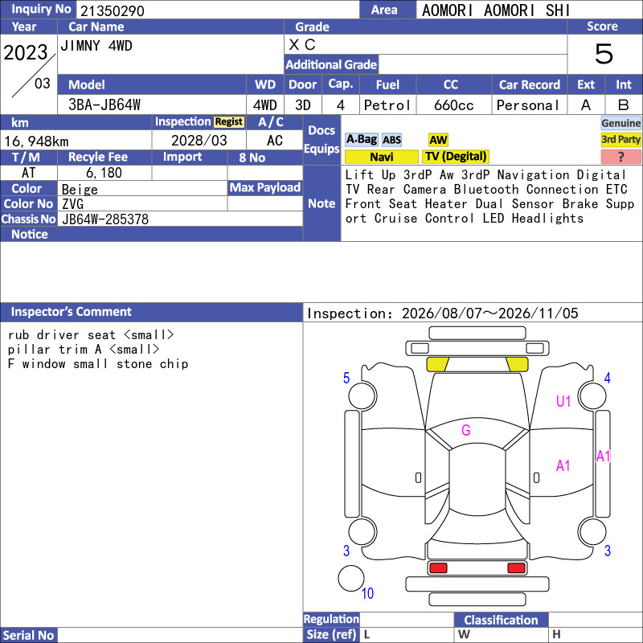Click the Additional Grade header

tap(331, 64)
